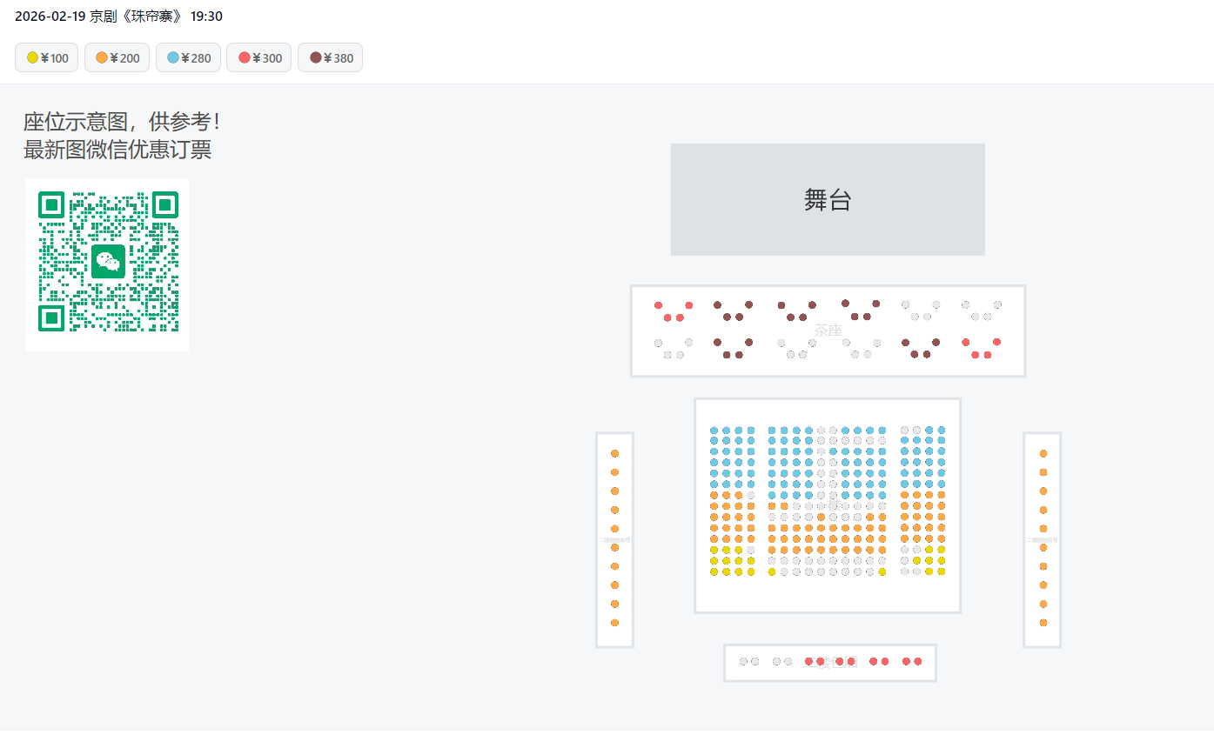
Task: Select the yellow ¥100 price filter
Action: coord(47,58)
